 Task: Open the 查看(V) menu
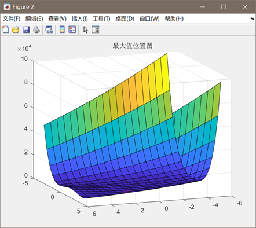coord(57,19)
